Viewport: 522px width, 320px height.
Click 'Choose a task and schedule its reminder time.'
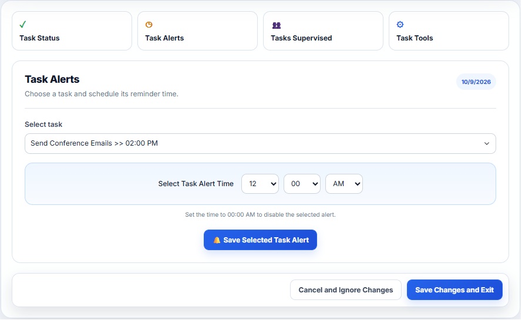click(x=102, y=94)
